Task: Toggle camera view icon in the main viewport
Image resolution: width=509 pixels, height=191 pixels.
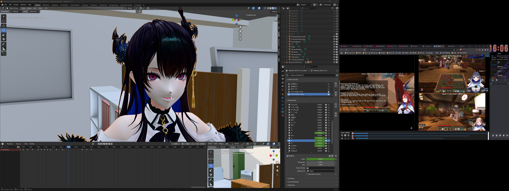Action: 240,35
